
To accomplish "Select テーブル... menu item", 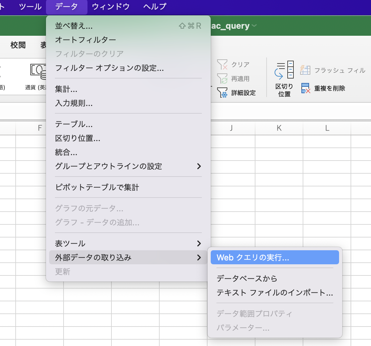I will pyautogui.click(x=128, y=124).
